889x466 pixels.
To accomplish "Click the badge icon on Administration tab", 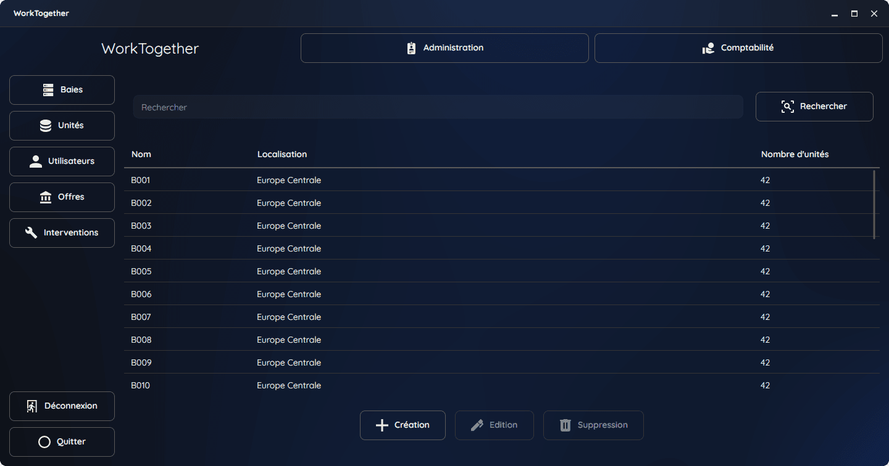I will pyautogui.click(x=411, y=48).
